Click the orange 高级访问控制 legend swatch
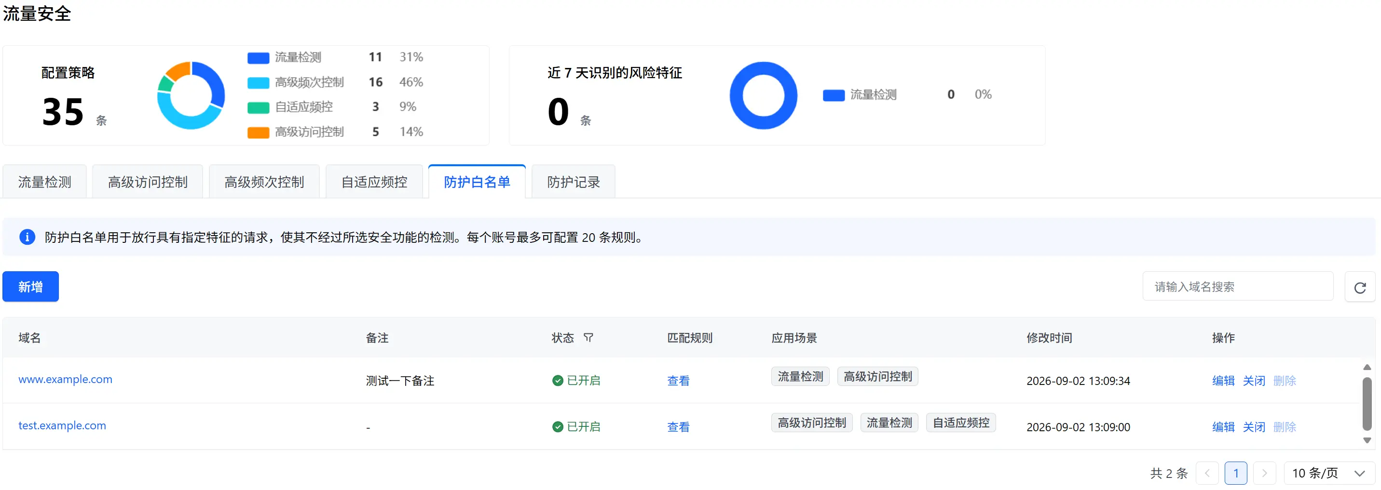 [259, 132]
